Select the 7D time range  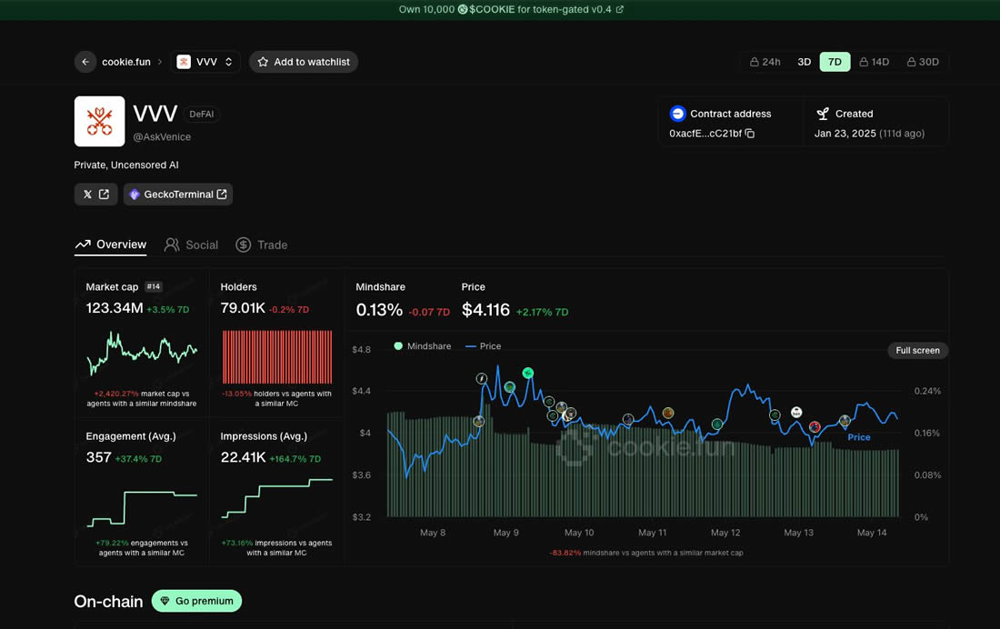pos(835,62)
